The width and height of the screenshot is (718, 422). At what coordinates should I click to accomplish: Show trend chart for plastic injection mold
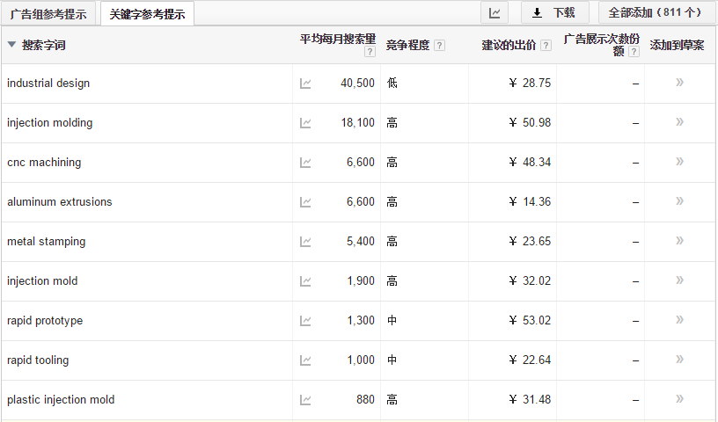point(305,400)
